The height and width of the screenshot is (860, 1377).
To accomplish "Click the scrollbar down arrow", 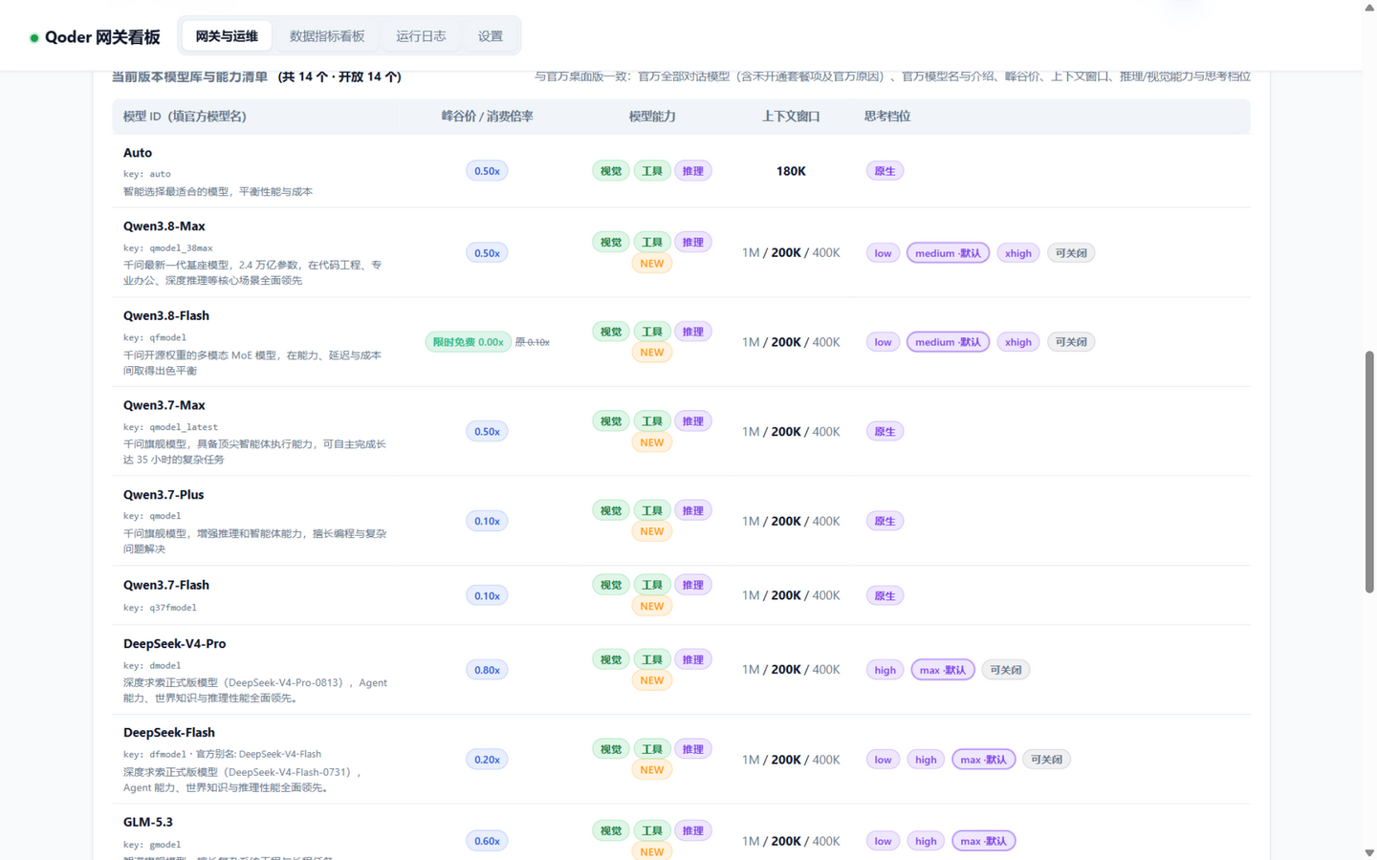I will [1369, 852].
